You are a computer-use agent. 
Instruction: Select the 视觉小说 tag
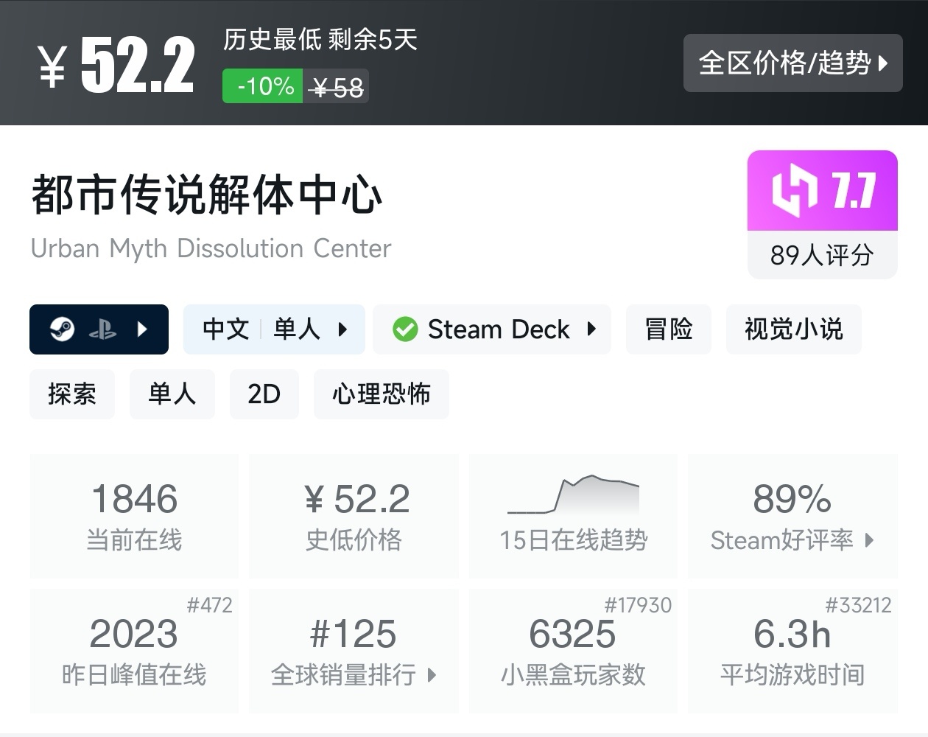(793, 329)
